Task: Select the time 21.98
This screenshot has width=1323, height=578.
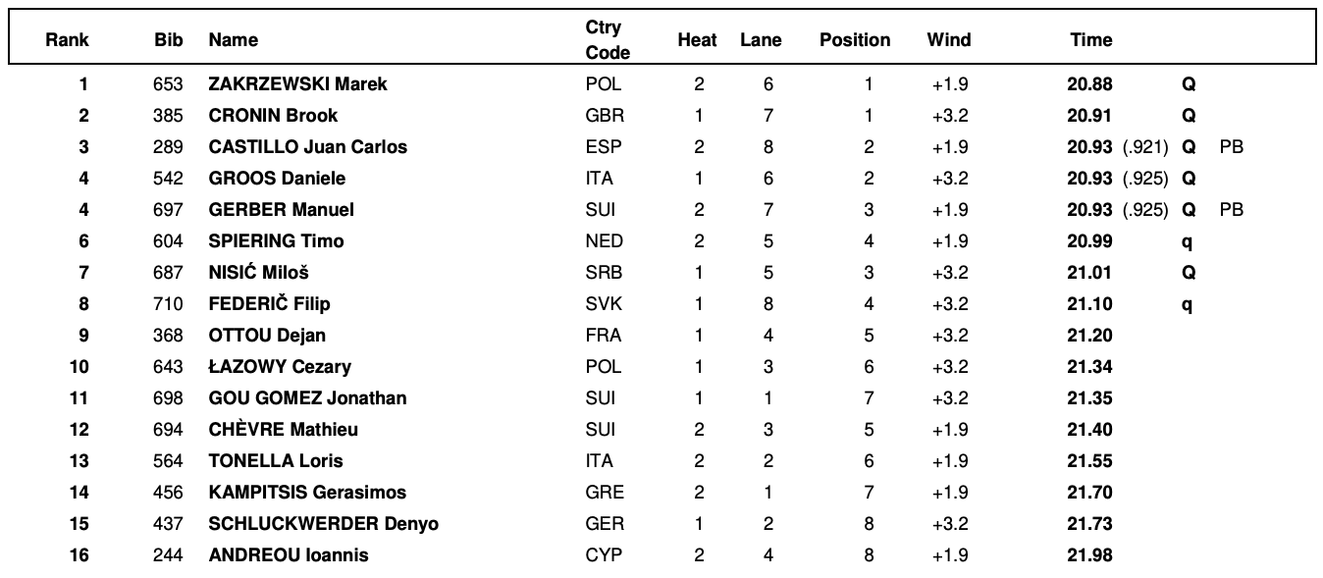Action: (x=1089, y=555)
